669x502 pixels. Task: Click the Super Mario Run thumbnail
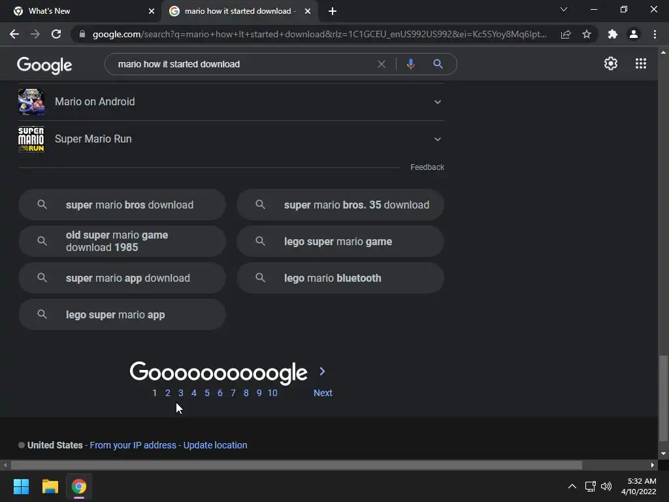click(x=31, y=139)
